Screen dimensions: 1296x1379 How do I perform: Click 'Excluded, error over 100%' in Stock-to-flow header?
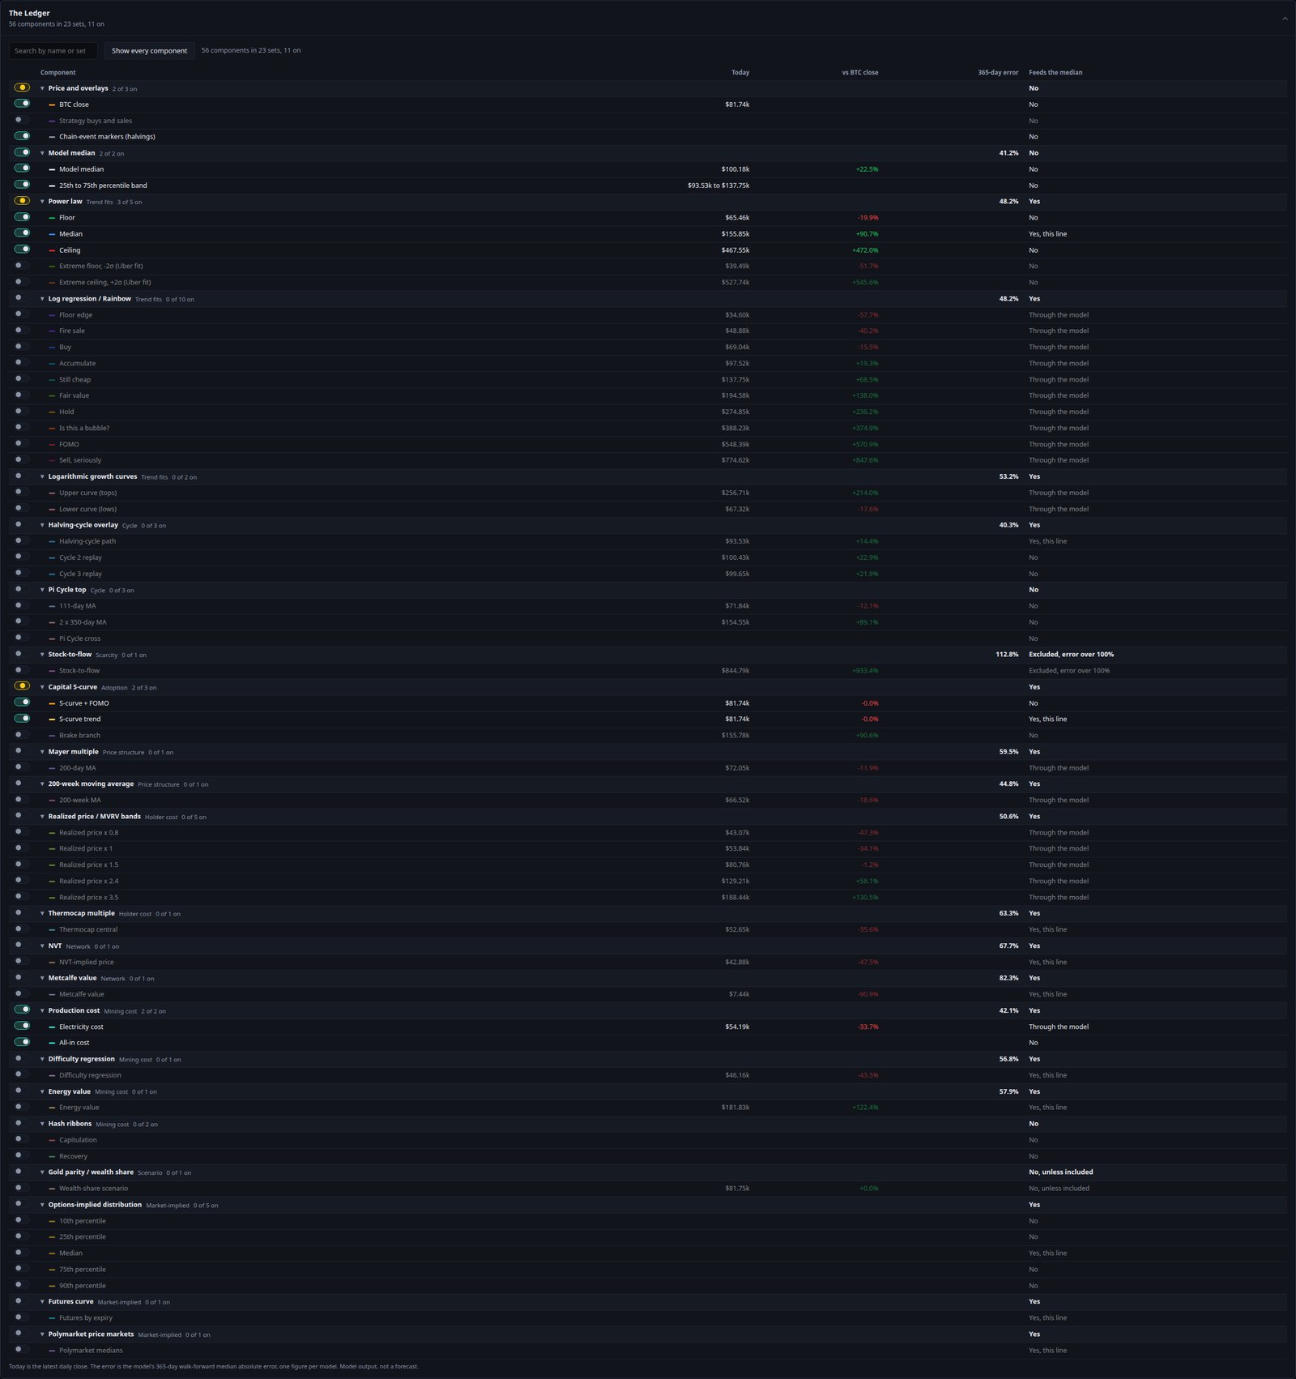coord(1071,655)
